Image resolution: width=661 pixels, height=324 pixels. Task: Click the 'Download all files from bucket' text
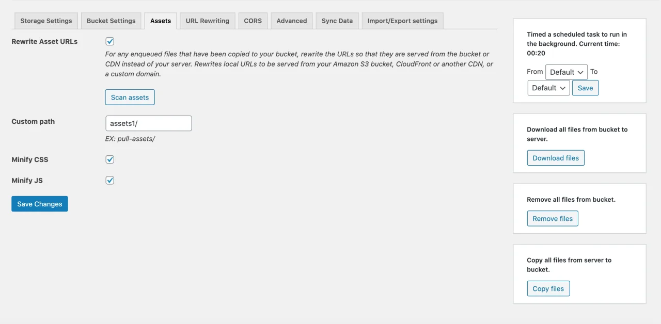pos(577,134)
